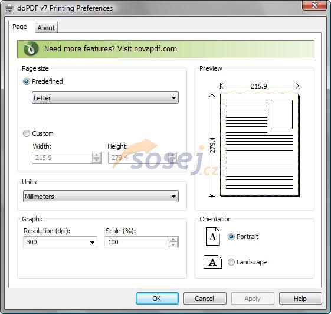331x314 pixels.
Task: Open the Letter page size dropdown
Action: [x=105, y=98]
